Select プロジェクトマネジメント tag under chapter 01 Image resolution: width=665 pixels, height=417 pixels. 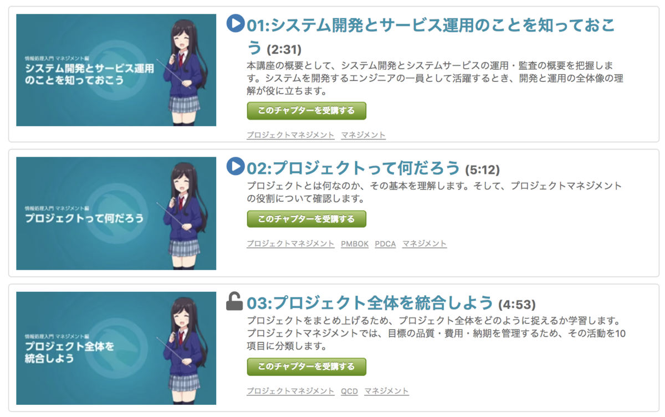290,135
